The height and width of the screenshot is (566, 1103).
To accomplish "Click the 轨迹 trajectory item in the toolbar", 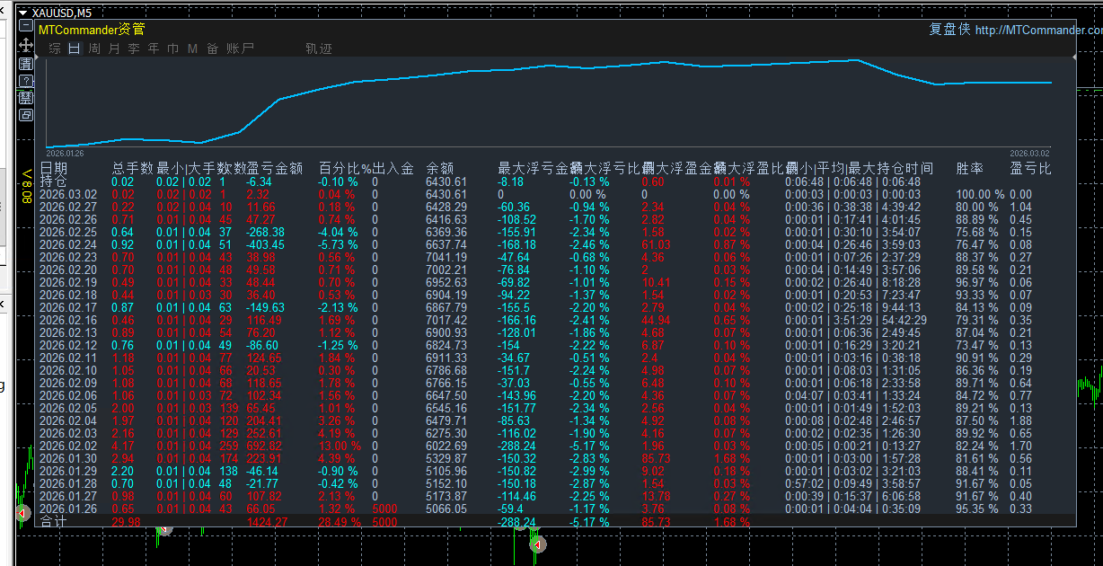I will point(318,48).
